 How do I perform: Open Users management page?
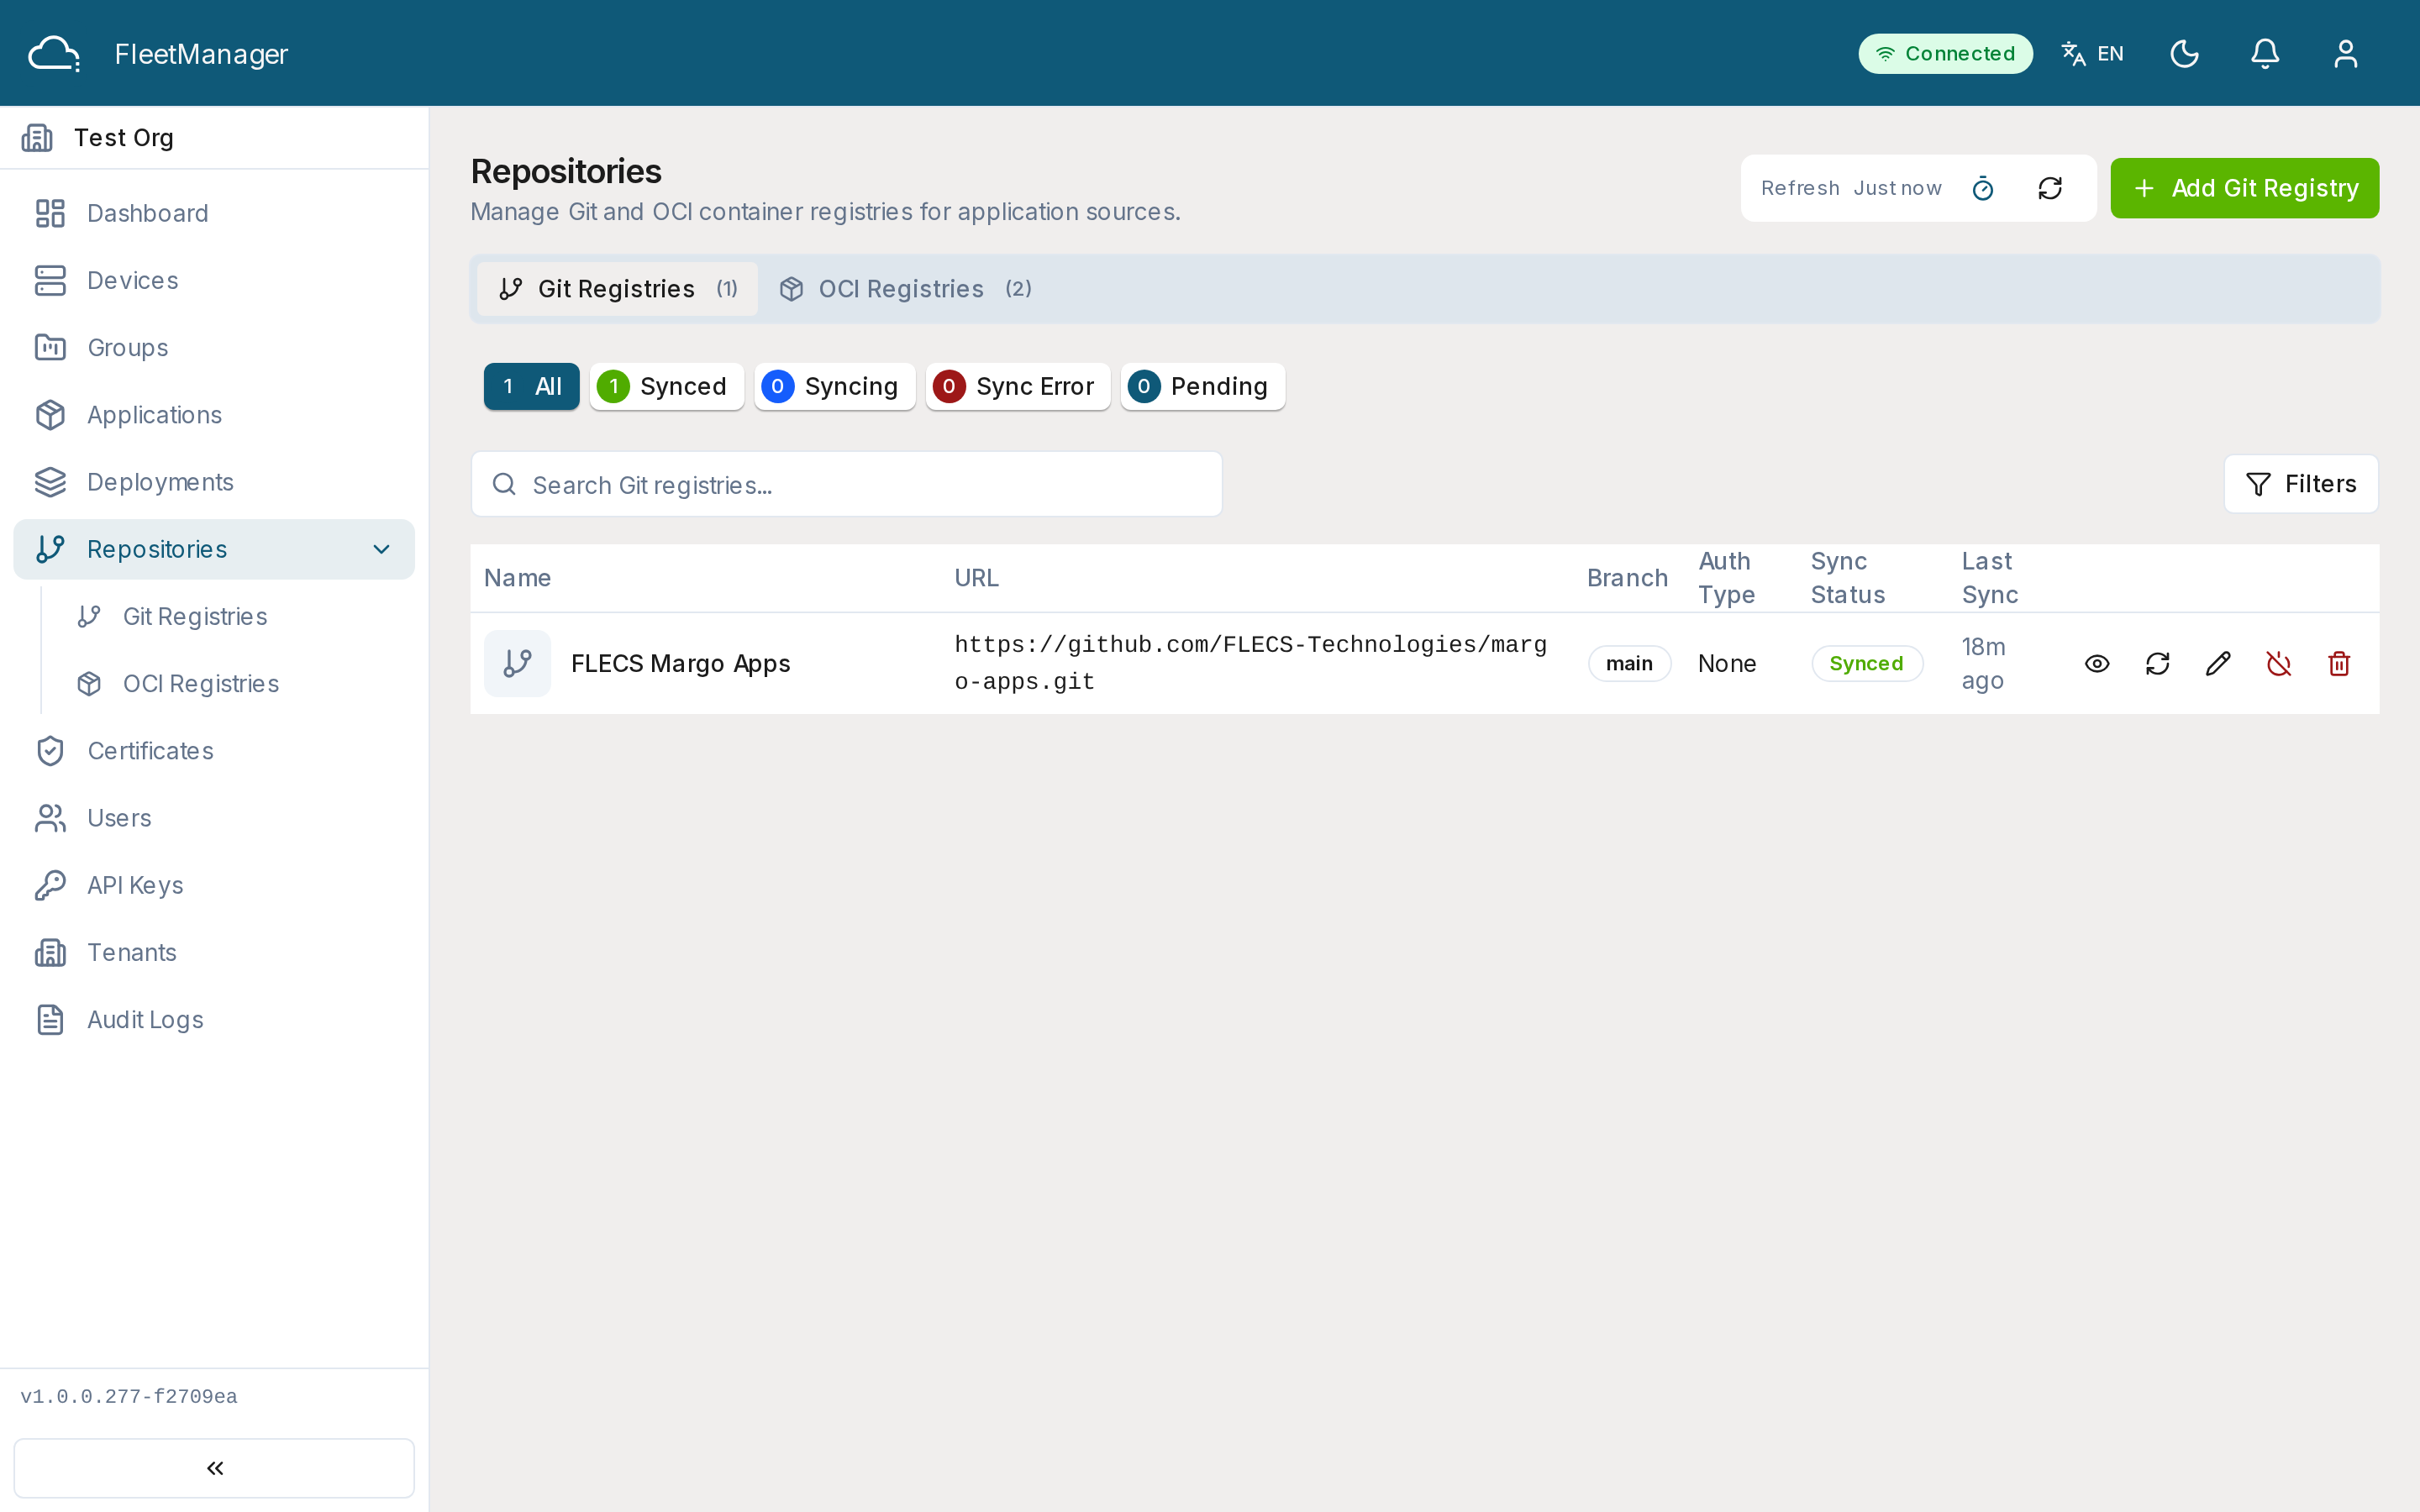click(214, 818)
